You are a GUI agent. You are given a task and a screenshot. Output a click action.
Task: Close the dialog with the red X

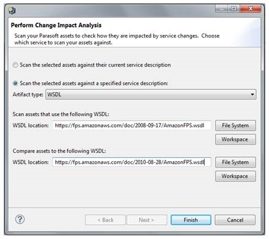click(251, 9)
